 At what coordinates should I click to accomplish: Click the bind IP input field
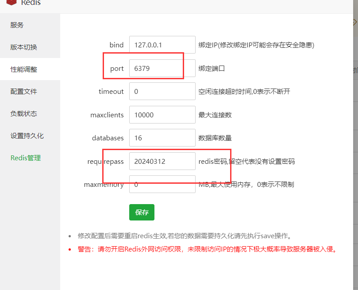click(x=162, y=45)
